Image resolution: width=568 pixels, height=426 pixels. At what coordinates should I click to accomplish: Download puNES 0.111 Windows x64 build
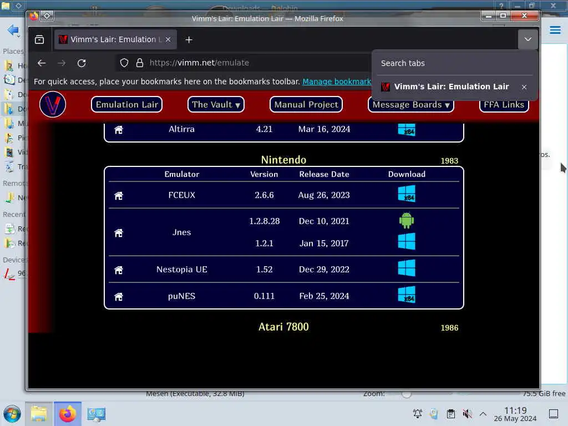(407, 295)
